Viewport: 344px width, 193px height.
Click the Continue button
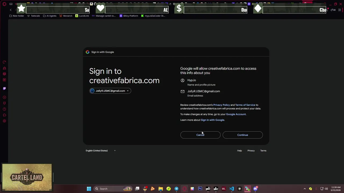tap(242, 135)
